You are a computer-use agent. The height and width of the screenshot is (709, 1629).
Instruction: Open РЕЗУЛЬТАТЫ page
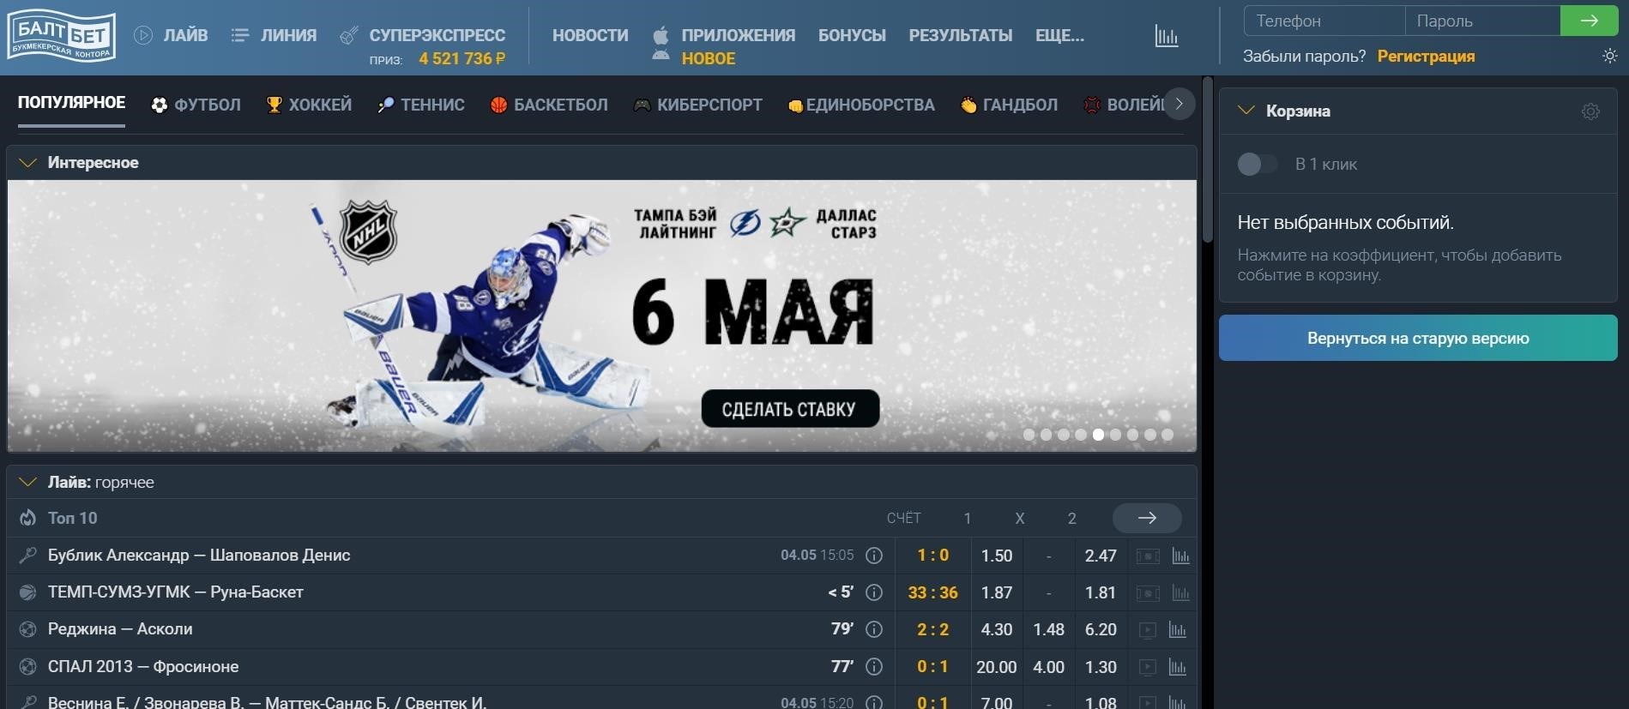coord(961,35)
